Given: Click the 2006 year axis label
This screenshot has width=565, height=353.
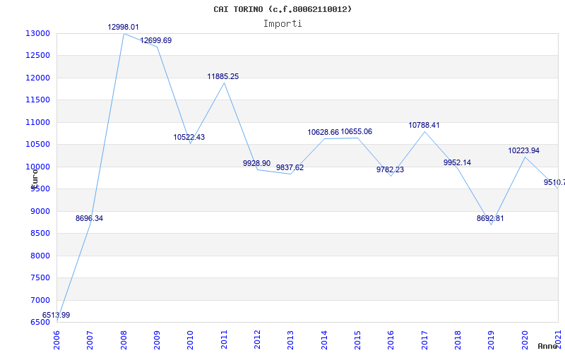Looking at the screenshot, I should [x=56, y=340].
